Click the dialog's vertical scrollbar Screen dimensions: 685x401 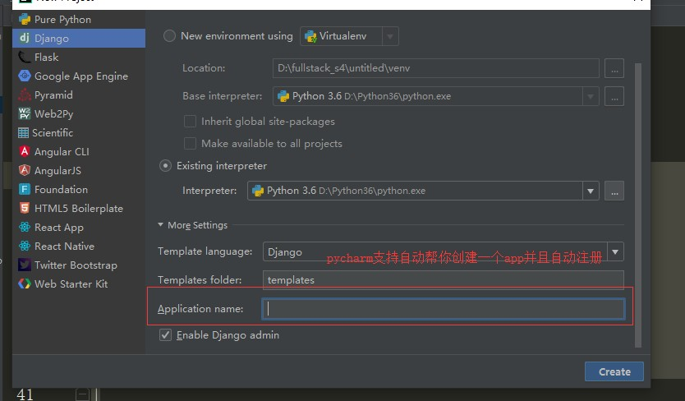point(638,205)
